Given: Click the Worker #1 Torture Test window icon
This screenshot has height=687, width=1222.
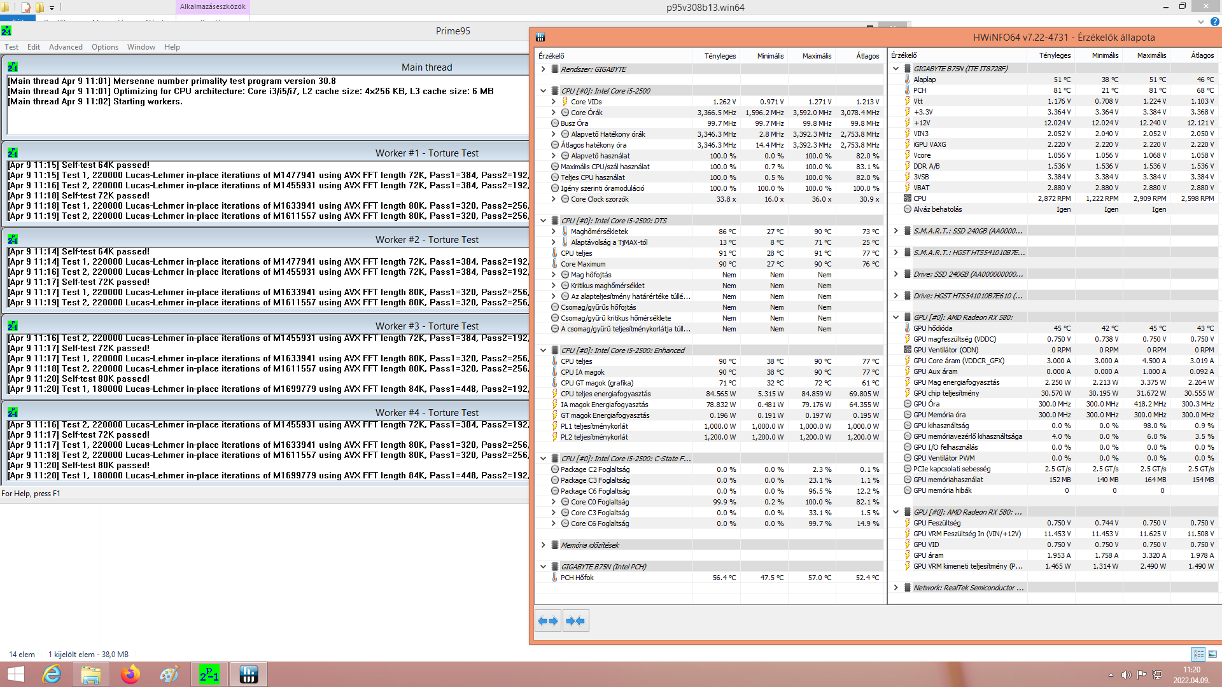Looking at the screenshot, I should pos(13,153).
